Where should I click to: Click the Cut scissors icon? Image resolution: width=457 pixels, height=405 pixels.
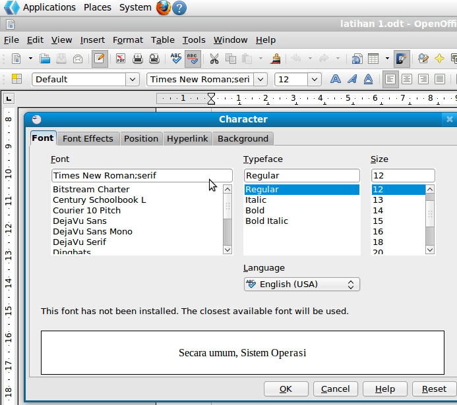coord(214,59)
